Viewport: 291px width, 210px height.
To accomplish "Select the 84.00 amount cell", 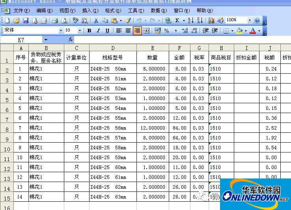I will [179, 128].
